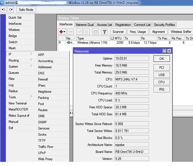Select Routes in IP submenu
Viewport: 193px width, 166px height.
point(52,110)
